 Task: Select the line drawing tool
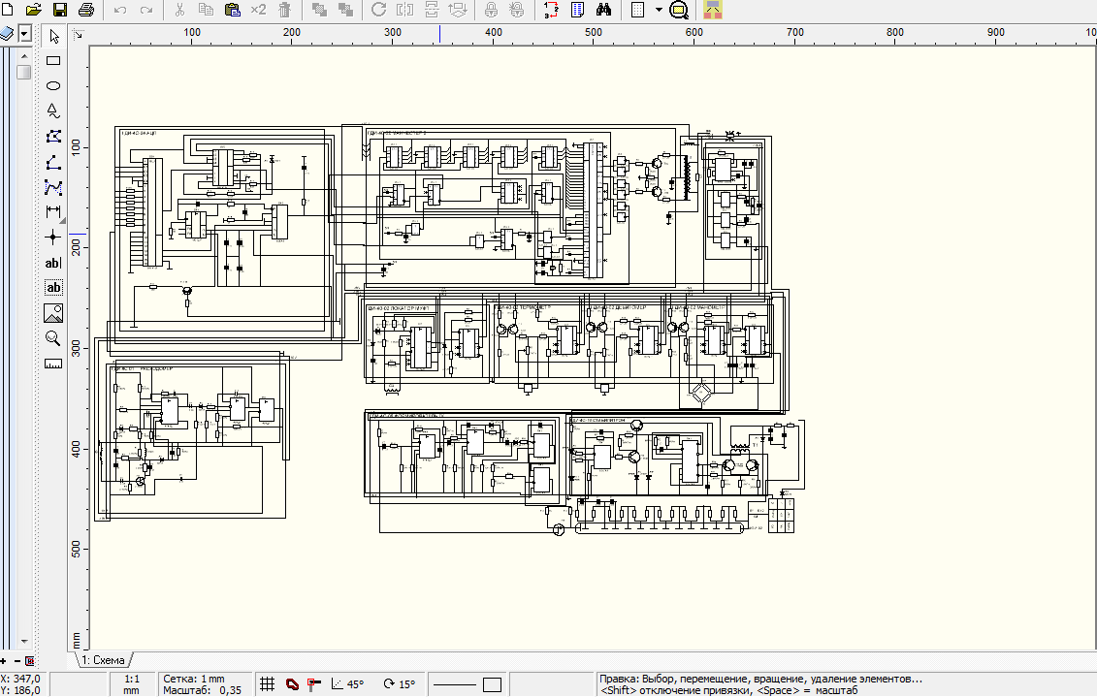pyautogui.click(x=54, y=162)
